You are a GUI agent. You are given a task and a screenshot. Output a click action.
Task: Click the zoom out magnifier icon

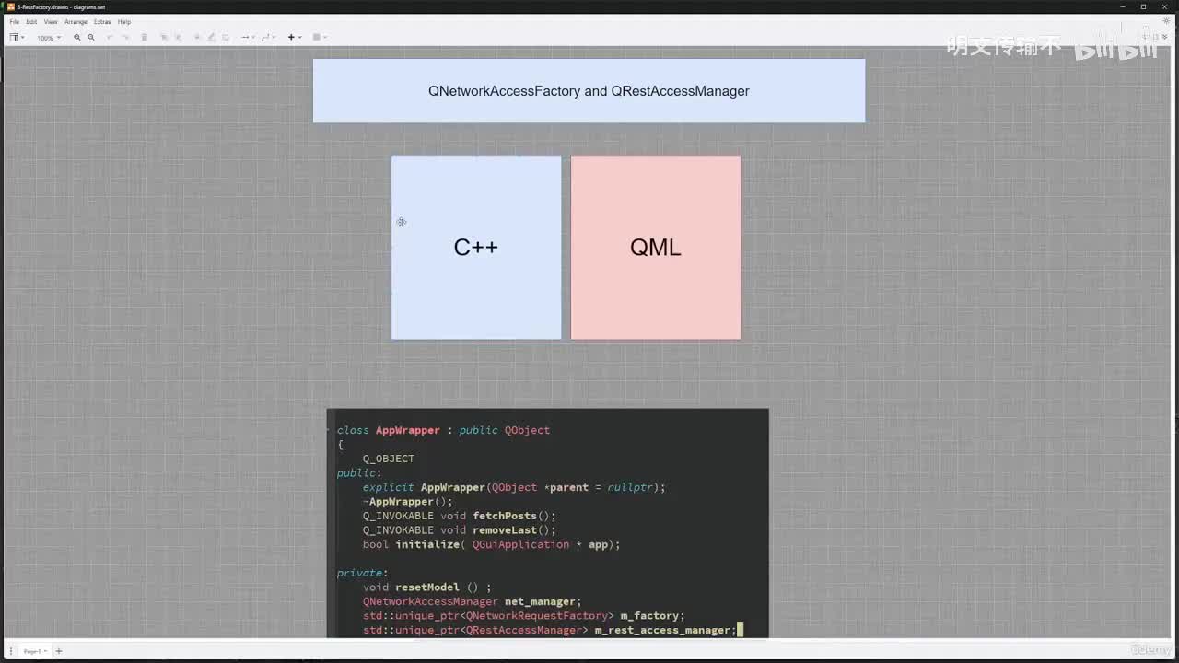(x=91, y=38)
